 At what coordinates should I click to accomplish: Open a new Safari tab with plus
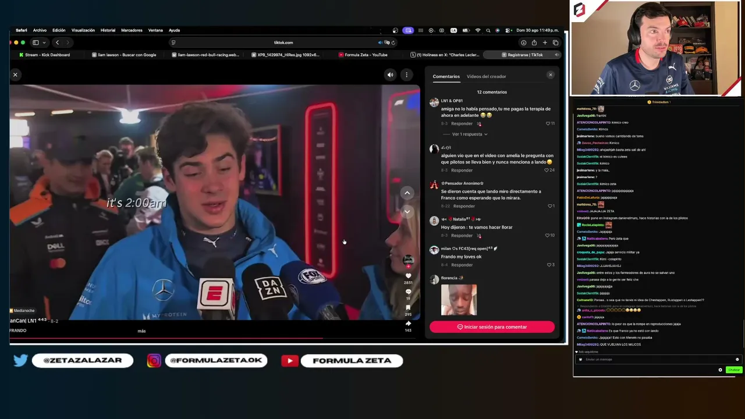coord(545,42)
